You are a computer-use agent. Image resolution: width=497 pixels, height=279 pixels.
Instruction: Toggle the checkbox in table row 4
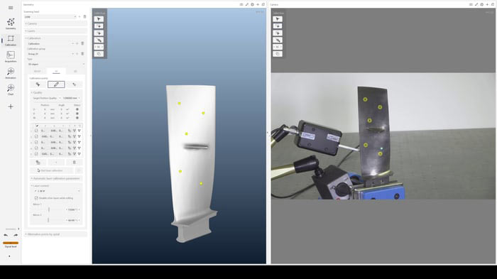tap(36, 148)
